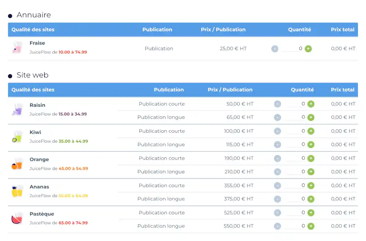Click the 25,00 € HT price
This screenshot has width=366, height=241.
pyautogui.click(x=233, y=49)
